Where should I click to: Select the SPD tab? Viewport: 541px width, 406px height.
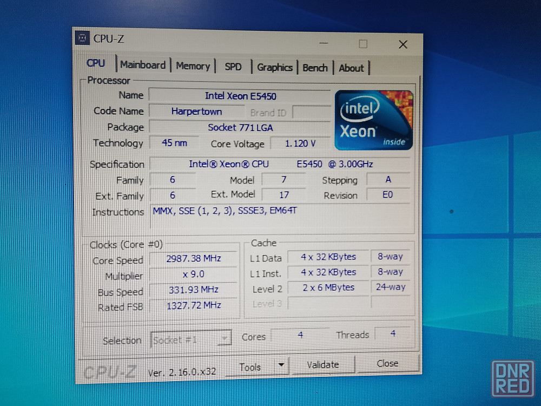[233, 67]
